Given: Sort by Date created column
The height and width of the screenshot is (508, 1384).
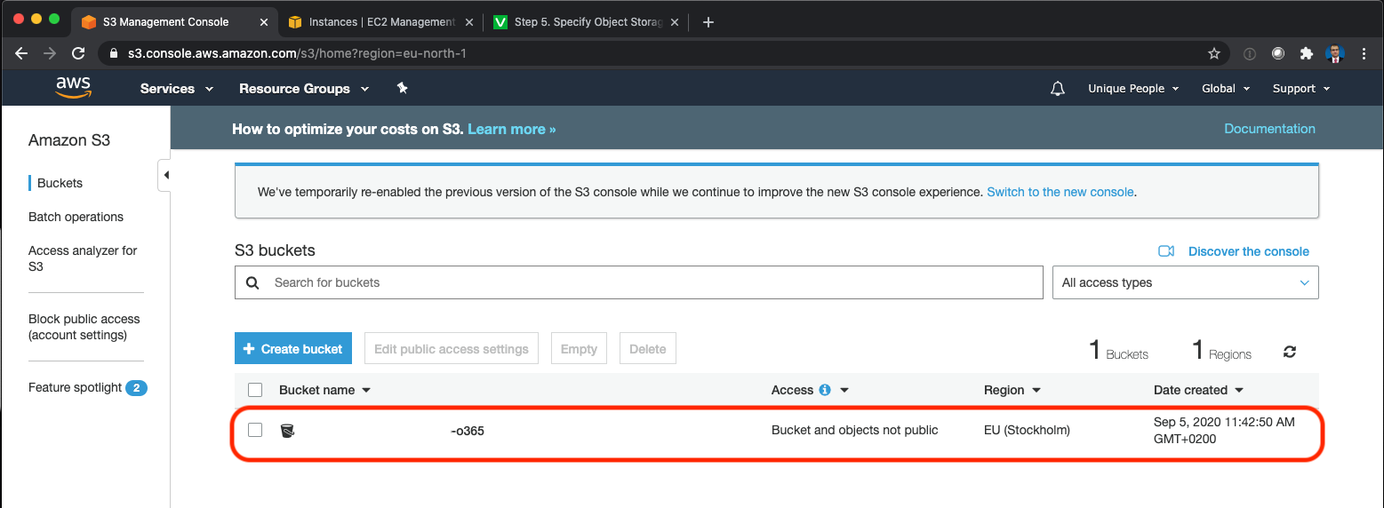Looking at the screenshot, I should click(1198, 390).
